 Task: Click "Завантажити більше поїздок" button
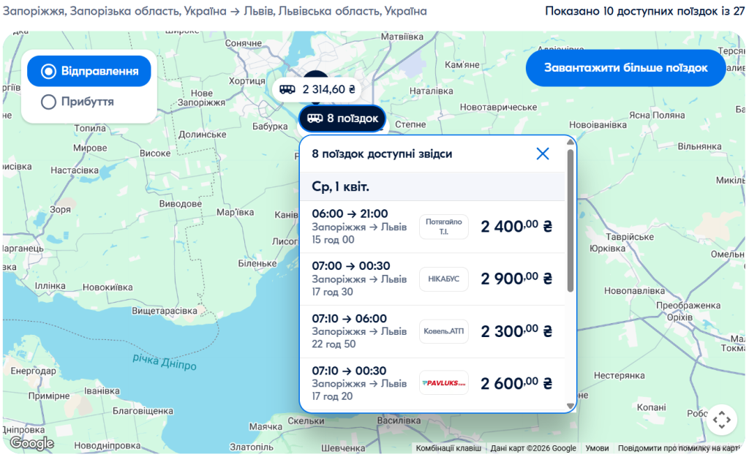tap(625, 67)
